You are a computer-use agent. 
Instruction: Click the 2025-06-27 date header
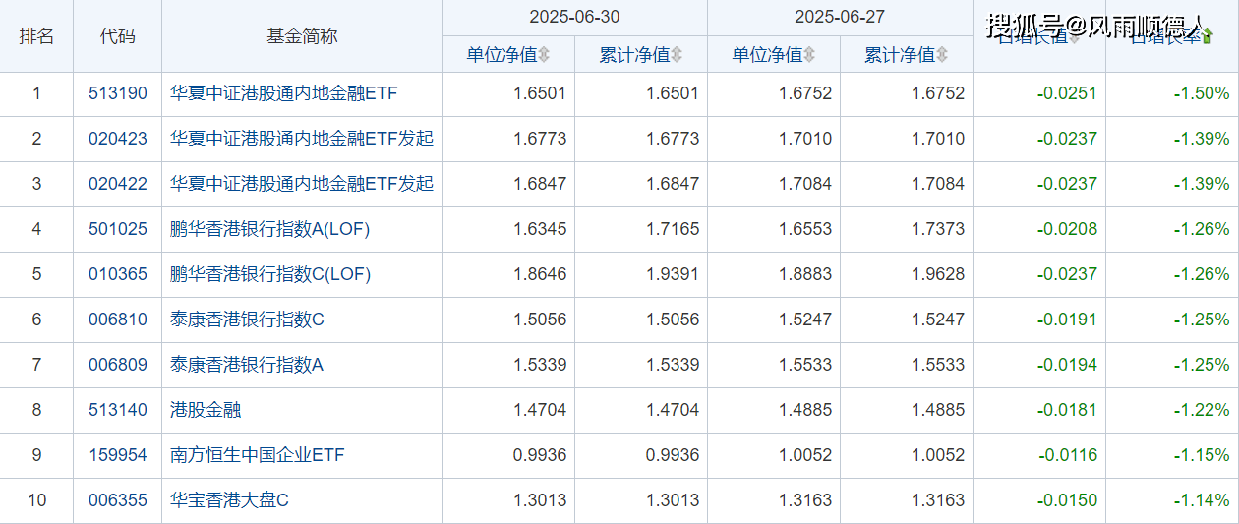point(840,18)
